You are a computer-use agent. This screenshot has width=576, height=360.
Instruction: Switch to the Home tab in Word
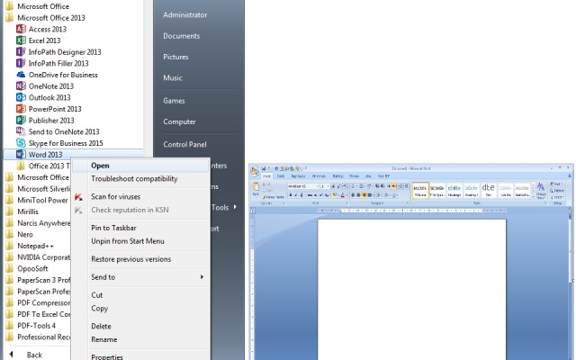[267, 176]
